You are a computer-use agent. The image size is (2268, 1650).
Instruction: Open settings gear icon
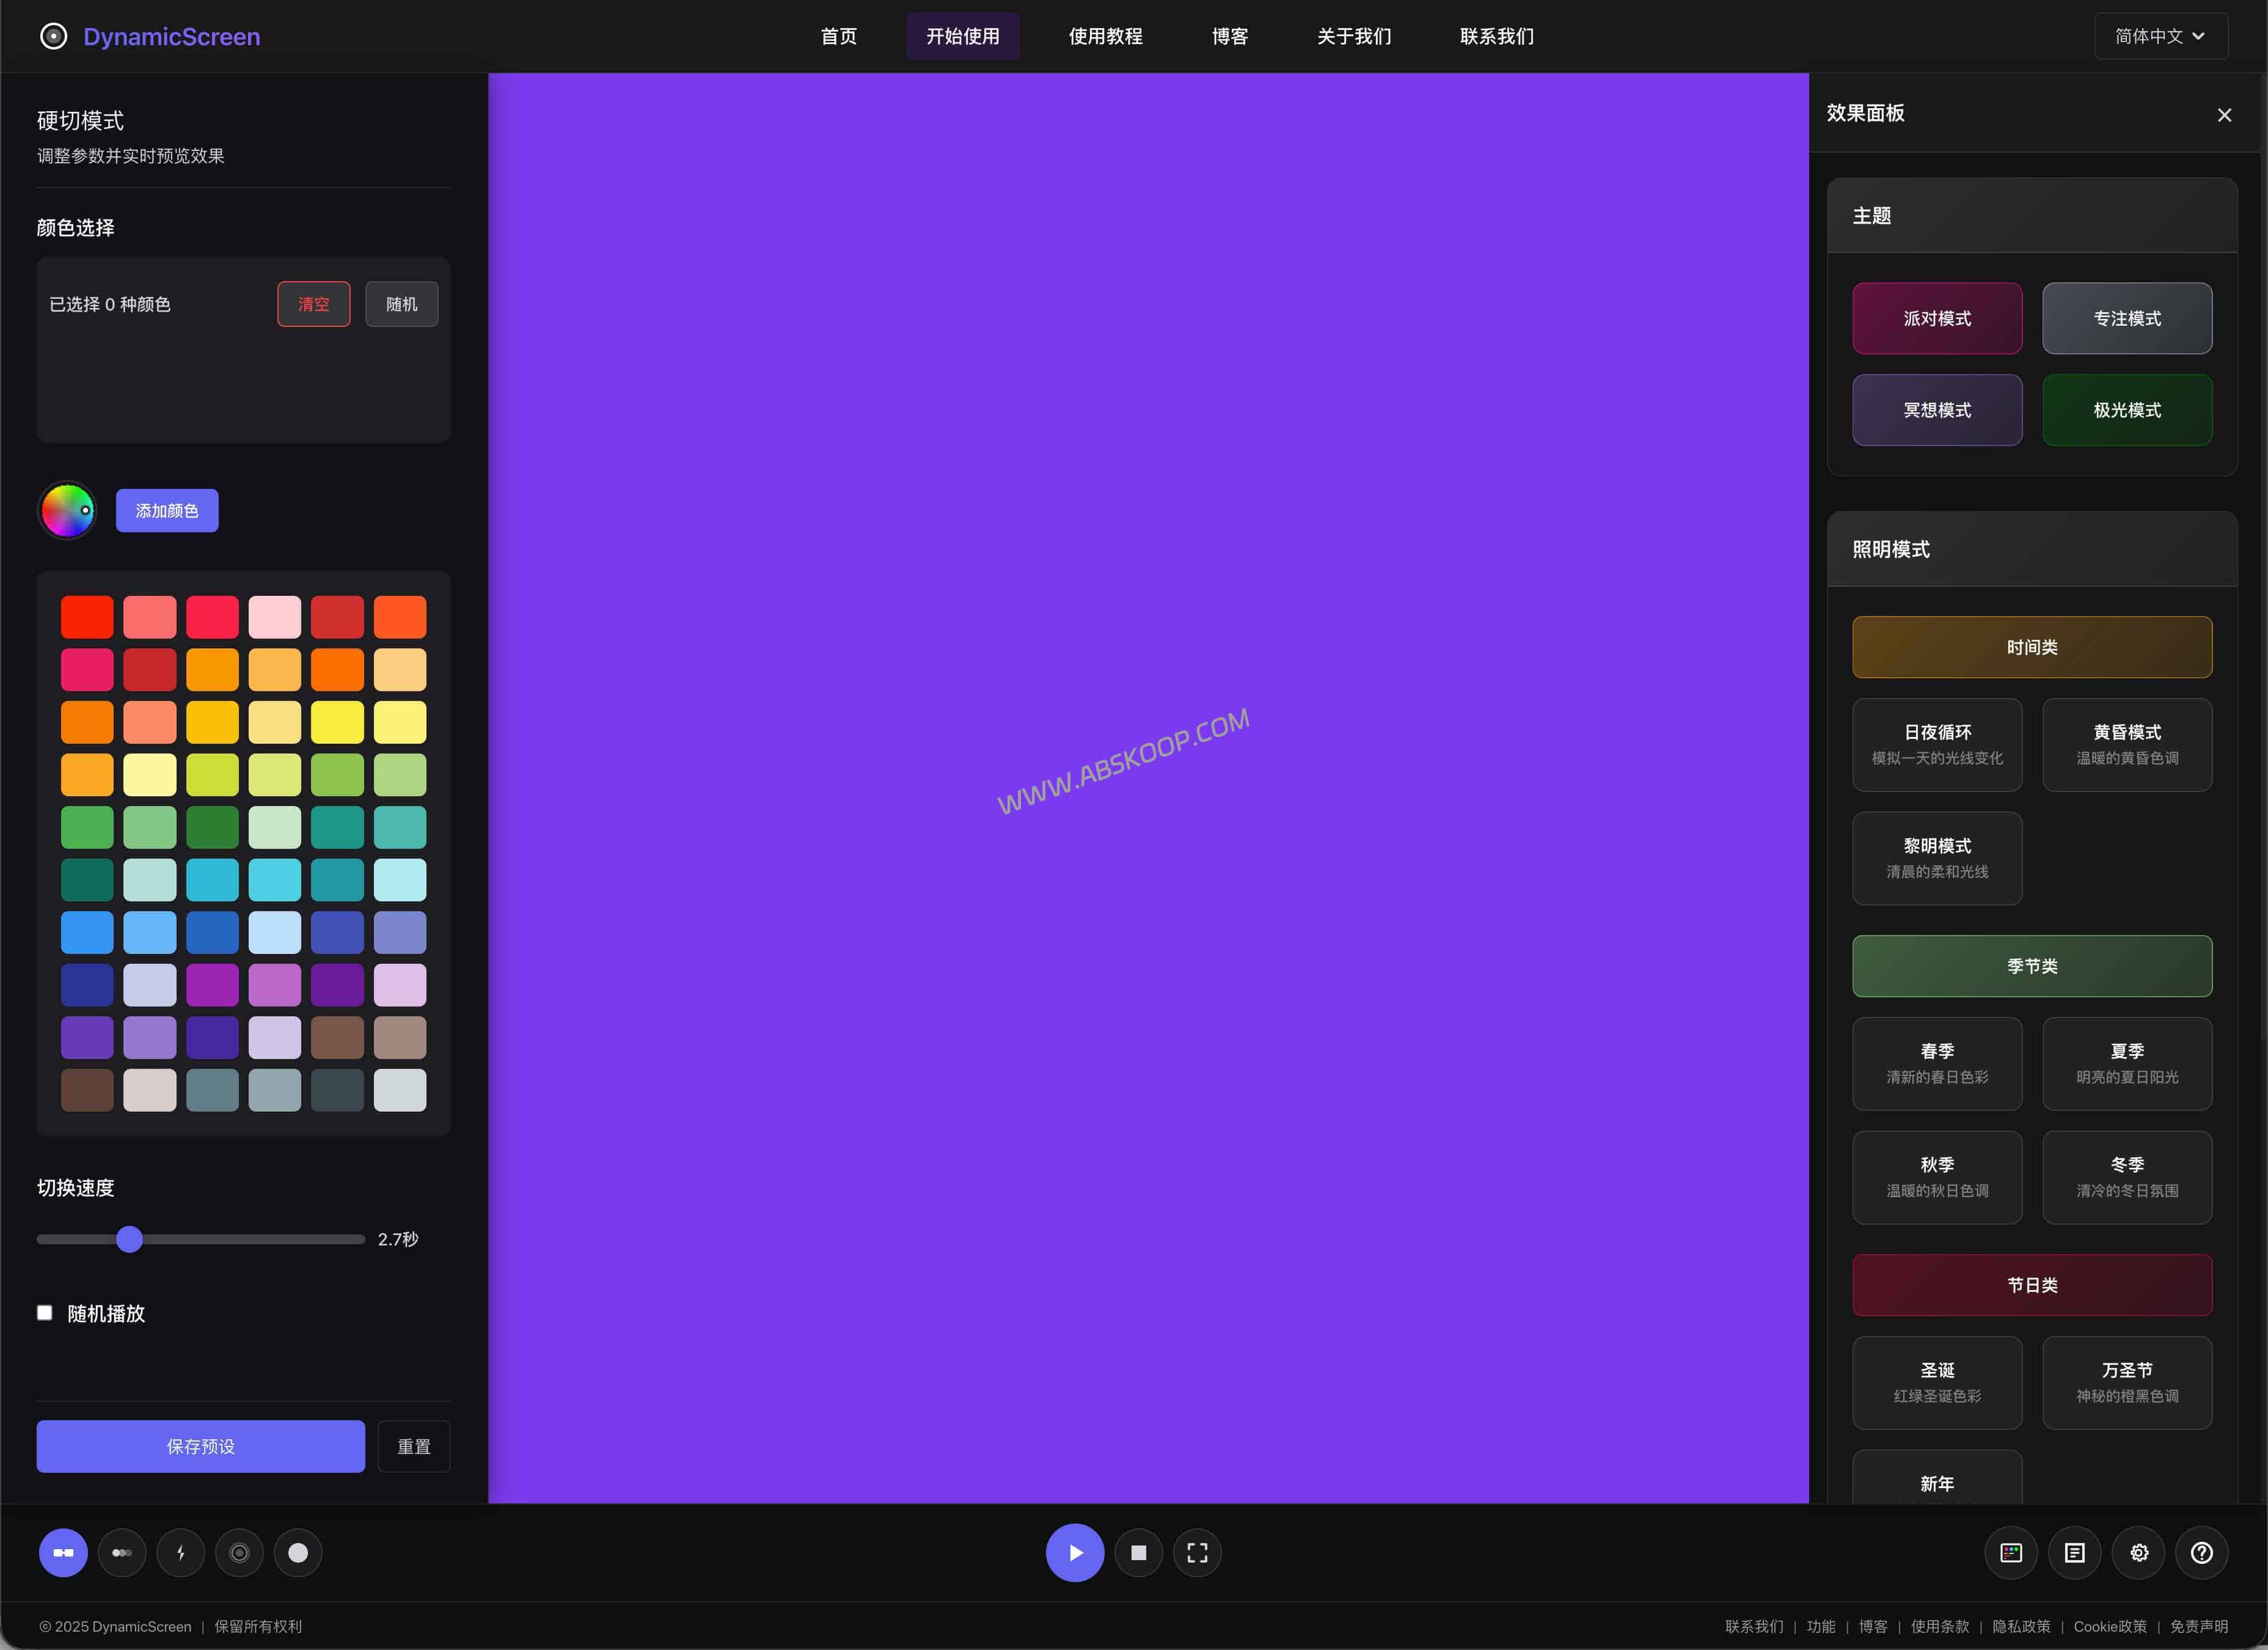2139,1552
